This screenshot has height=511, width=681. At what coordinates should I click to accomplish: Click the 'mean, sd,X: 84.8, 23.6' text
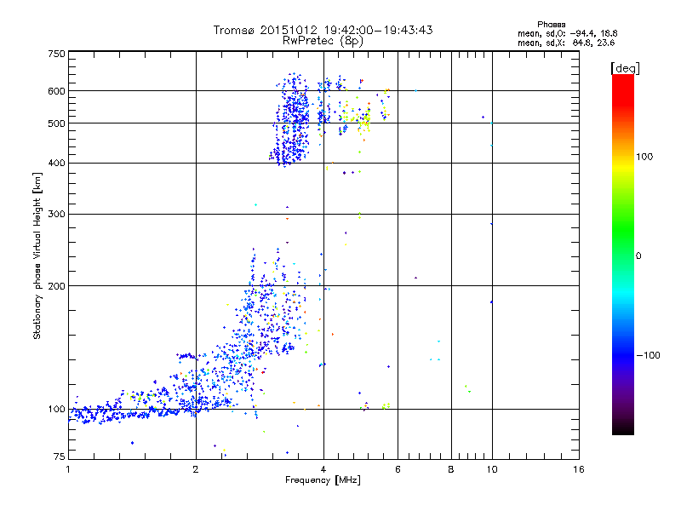pyautogui.click(x=566, y=43)
